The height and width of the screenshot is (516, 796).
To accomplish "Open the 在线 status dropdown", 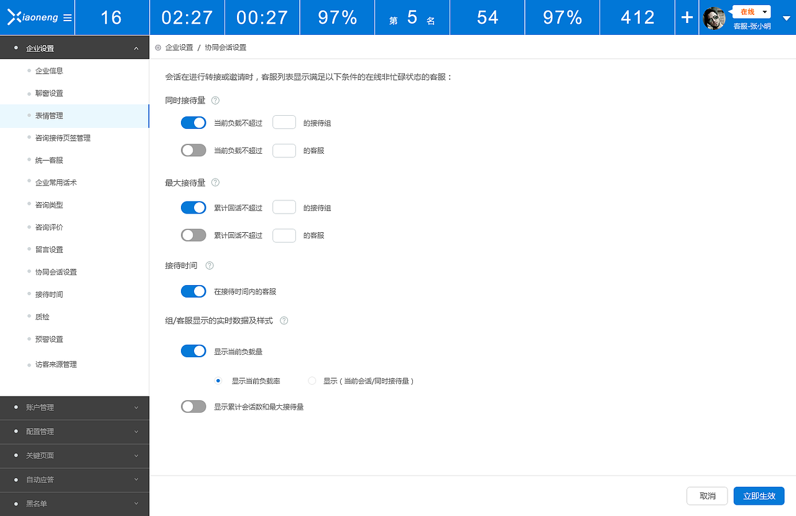I will click(x=751, y=11).
